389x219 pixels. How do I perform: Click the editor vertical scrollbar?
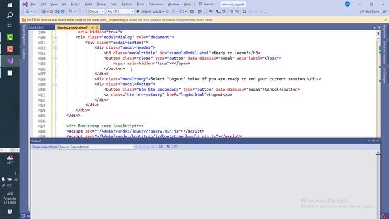click(379, 87)
